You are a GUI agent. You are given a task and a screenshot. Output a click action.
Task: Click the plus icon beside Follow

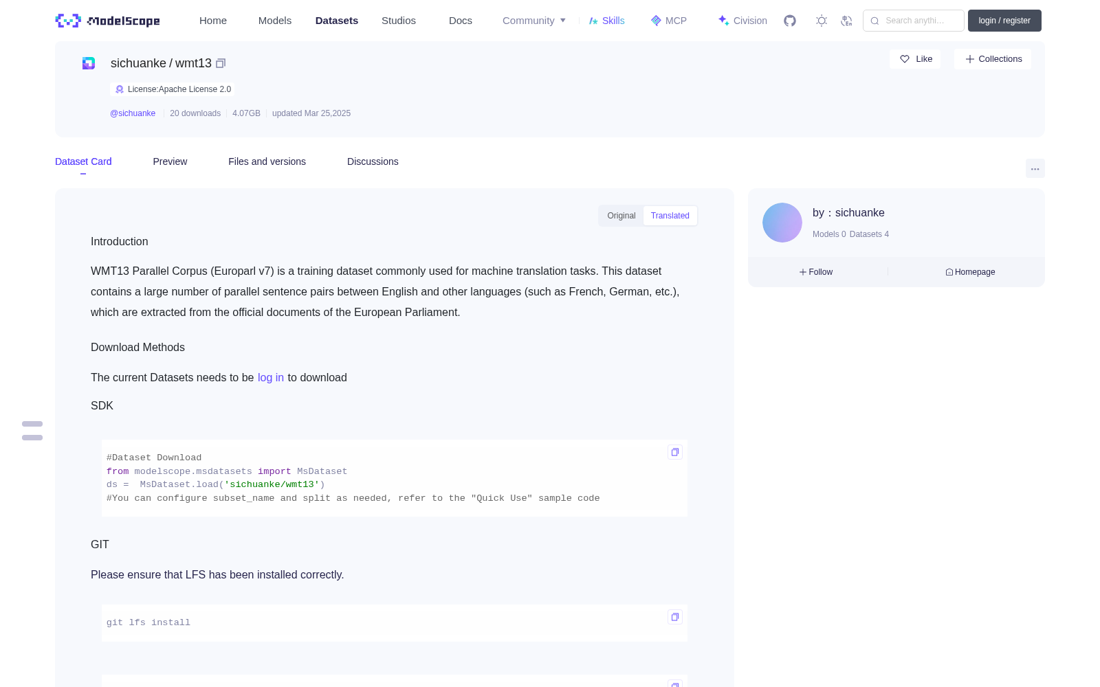(x=803, y=272)
